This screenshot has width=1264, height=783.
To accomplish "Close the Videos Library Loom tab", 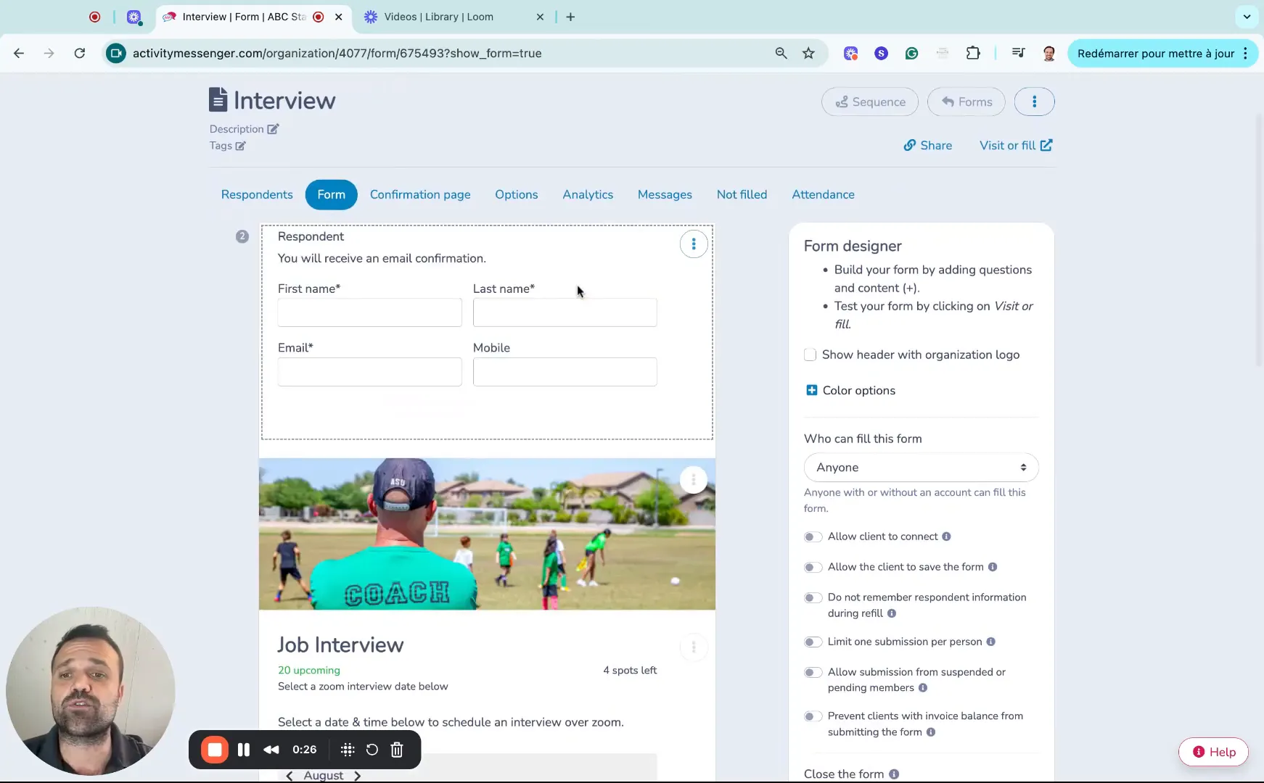I will point(540,17).
